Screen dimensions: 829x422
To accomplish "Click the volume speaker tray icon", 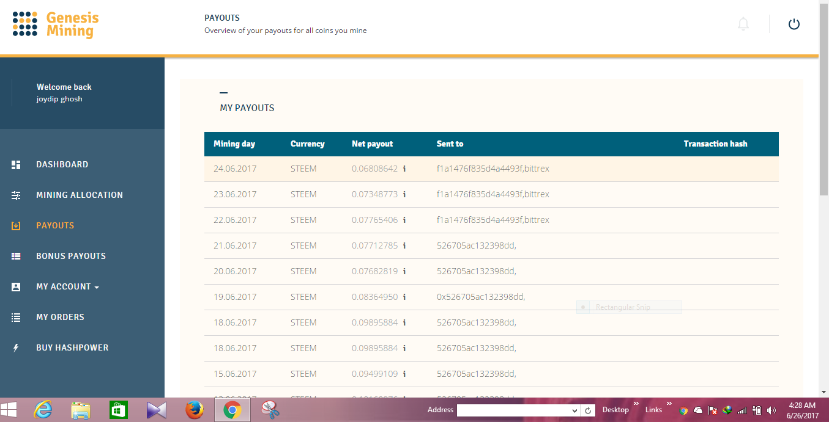I will (771, 410).
